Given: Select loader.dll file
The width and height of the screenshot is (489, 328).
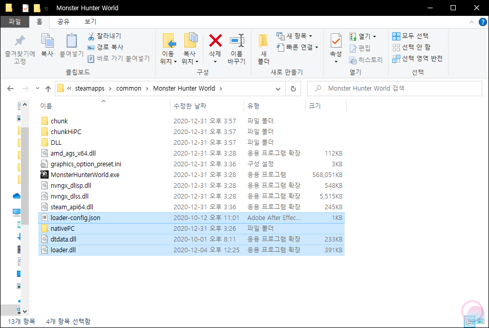Looking at the screenshot, I should [192, 250].
